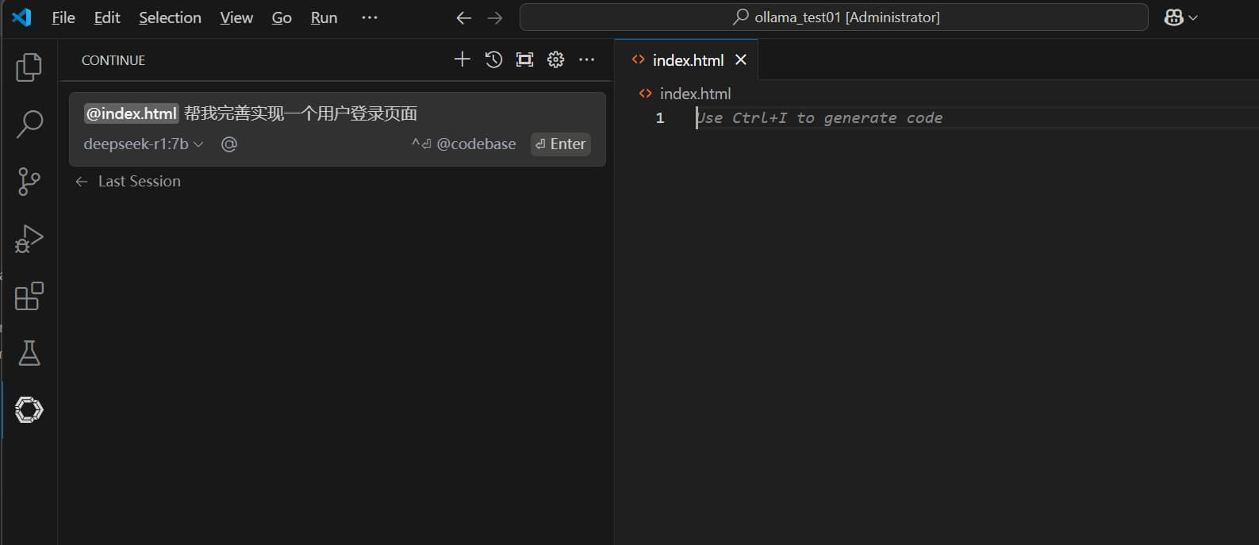
Task: Open the Edit menu
Action: click(x=107, y=17)
